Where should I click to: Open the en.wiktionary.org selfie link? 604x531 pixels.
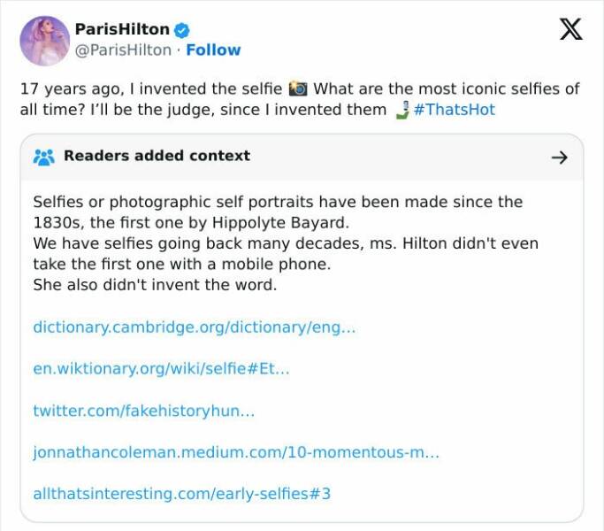point(161,368)
